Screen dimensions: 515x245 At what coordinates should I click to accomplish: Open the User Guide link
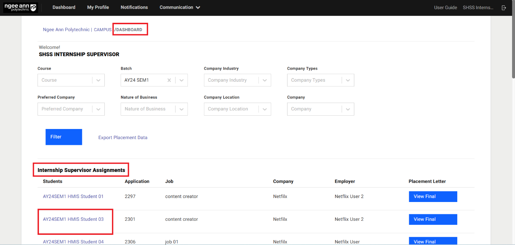[x=445, y=8]
